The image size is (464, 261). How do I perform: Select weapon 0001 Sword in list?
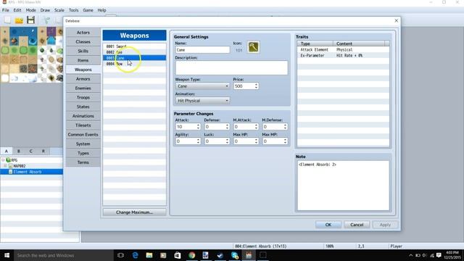tap(134, 46)
